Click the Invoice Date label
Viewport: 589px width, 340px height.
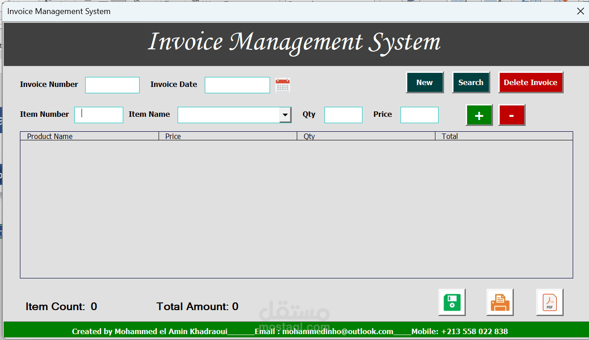[x=174, y=84]
